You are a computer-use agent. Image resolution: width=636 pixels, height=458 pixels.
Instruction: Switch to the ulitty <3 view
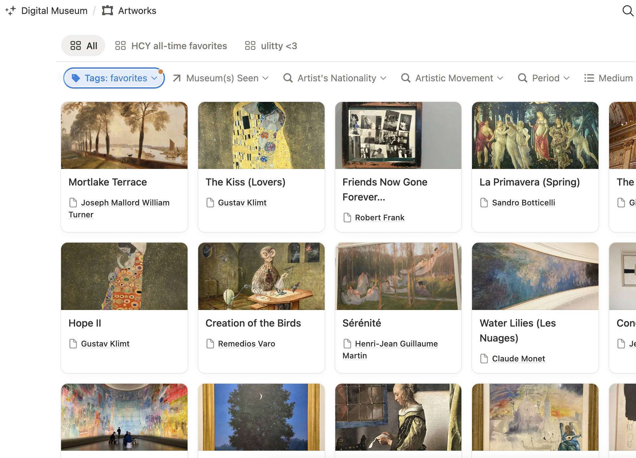pyautogui.click(x=271, y=45)
